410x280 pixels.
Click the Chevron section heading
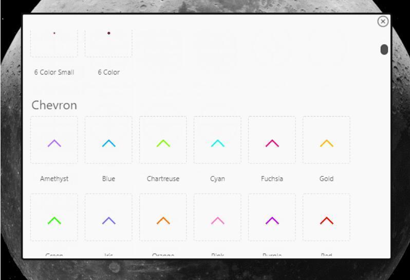(54, 105)
